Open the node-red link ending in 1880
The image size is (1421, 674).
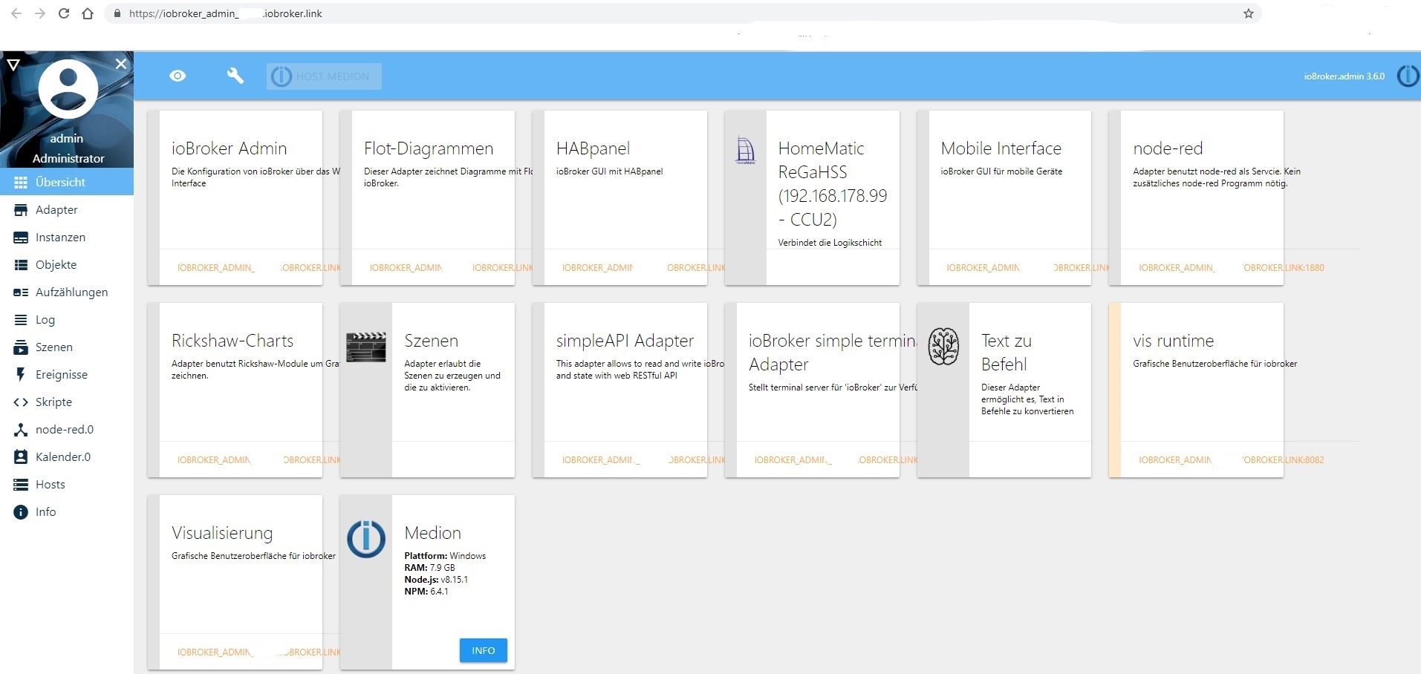pos(1232,267)
